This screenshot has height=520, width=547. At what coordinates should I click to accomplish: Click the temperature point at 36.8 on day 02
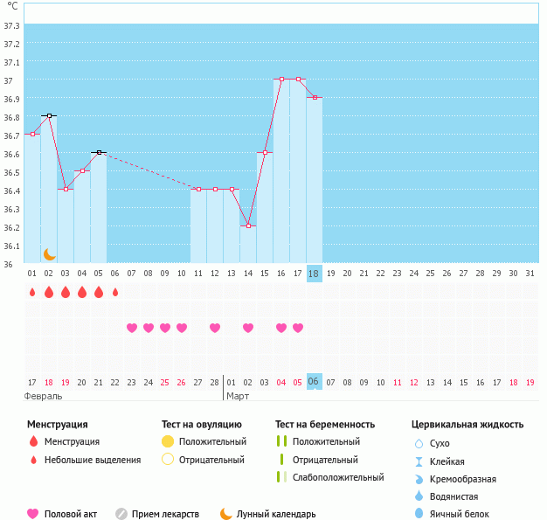49,115
